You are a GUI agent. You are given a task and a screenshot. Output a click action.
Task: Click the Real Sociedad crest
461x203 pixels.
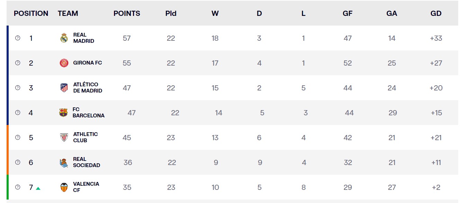coord(64,163)
